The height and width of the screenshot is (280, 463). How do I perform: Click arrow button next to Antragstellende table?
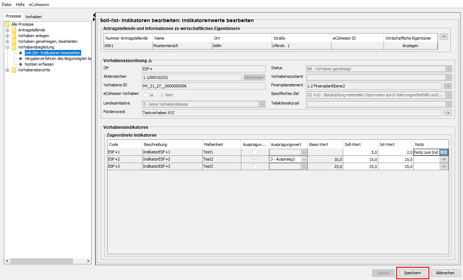[x=444, y=36]
